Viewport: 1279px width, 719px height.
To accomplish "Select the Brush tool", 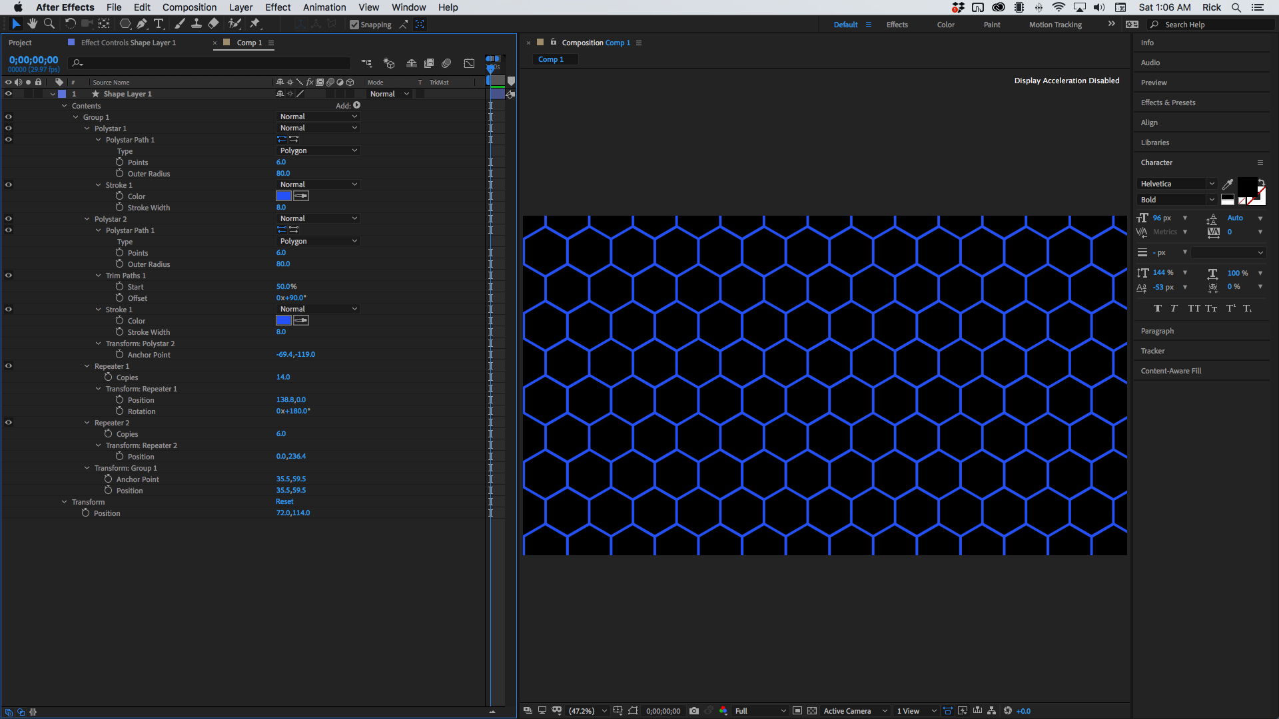I will tap(179, 24).
